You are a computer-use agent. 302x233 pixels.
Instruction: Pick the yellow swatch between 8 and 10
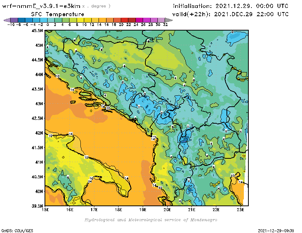(80, 20)
